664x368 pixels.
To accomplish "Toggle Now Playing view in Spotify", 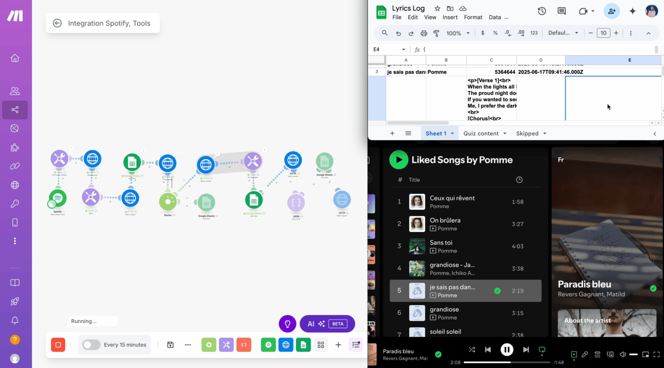I will [574, 354].
